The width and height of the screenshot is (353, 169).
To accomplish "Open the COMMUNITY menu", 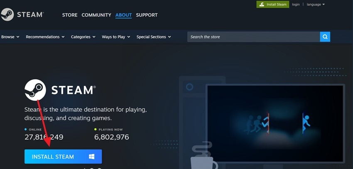I will pyautogui.click(x=96, y=15).
